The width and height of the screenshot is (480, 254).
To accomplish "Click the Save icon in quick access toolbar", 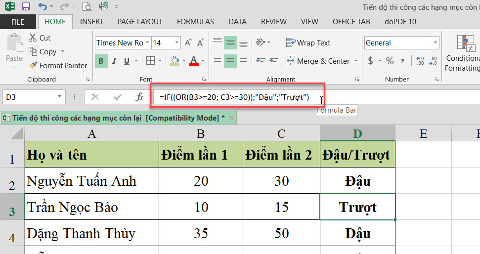I will [x=26, y=6].
